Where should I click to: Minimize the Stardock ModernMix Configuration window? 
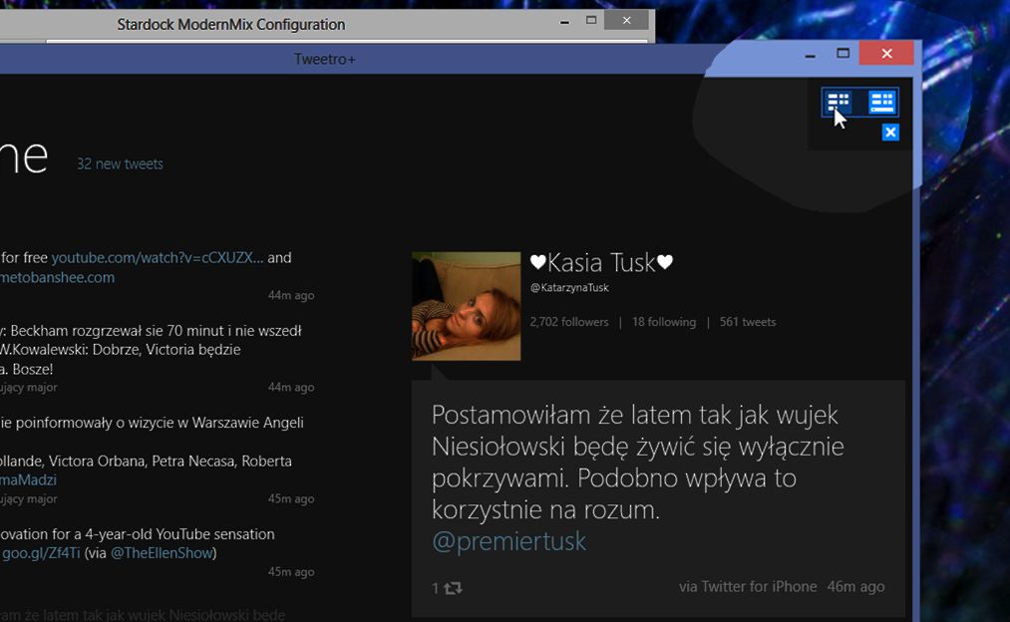click(564, 21)
